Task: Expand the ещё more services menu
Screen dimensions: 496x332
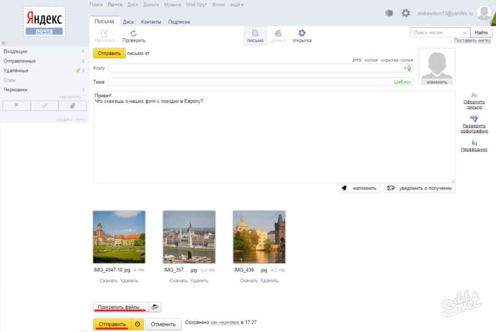Action: (x=235, y=4)
